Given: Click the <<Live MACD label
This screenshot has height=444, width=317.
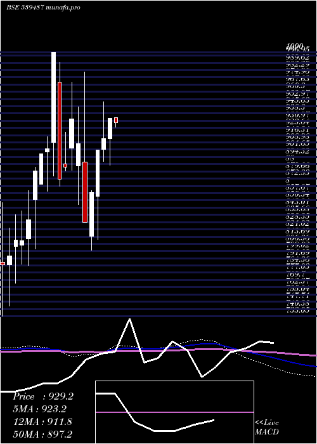Looking at the screenshot, I should pyautogui.click(x=267, y=427).
